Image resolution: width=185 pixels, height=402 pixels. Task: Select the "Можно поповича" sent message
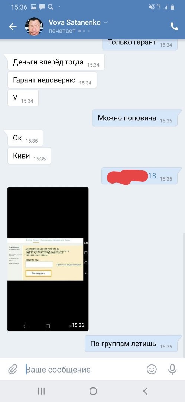(x=135, y=118)
